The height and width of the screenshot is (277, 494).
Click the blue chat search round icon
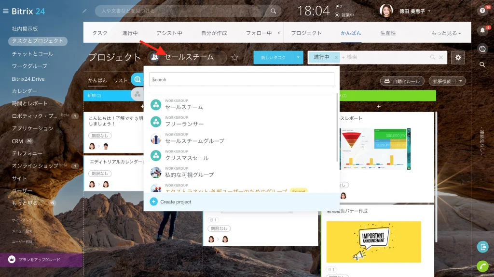click(137, 79)
